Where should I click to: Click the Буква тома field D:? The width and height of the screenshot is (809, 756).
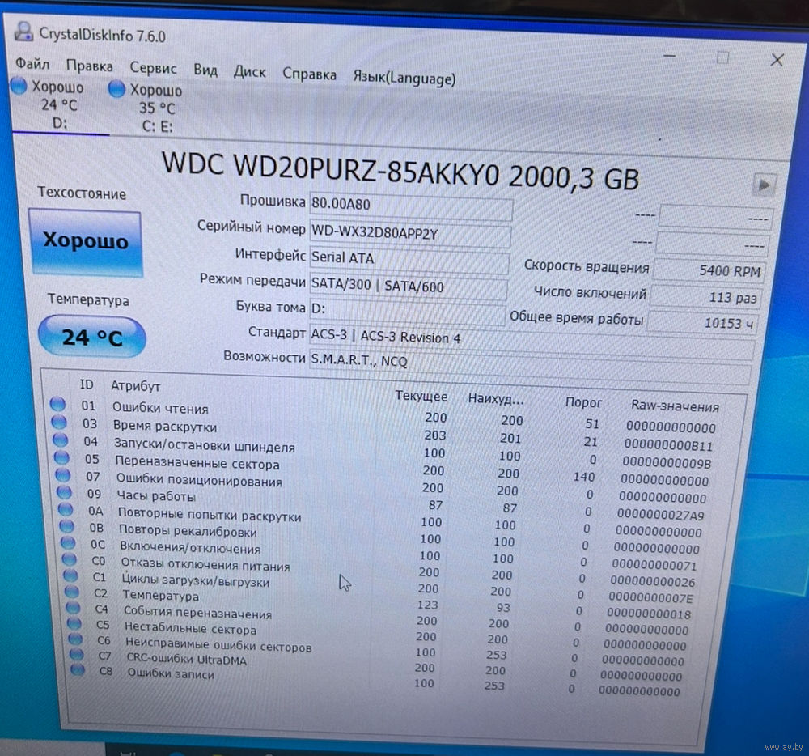(x=407, y=312)
